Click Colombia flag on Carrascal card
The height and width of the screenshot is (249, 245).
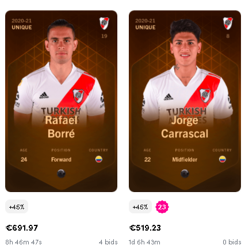click(x=223, y=159)
